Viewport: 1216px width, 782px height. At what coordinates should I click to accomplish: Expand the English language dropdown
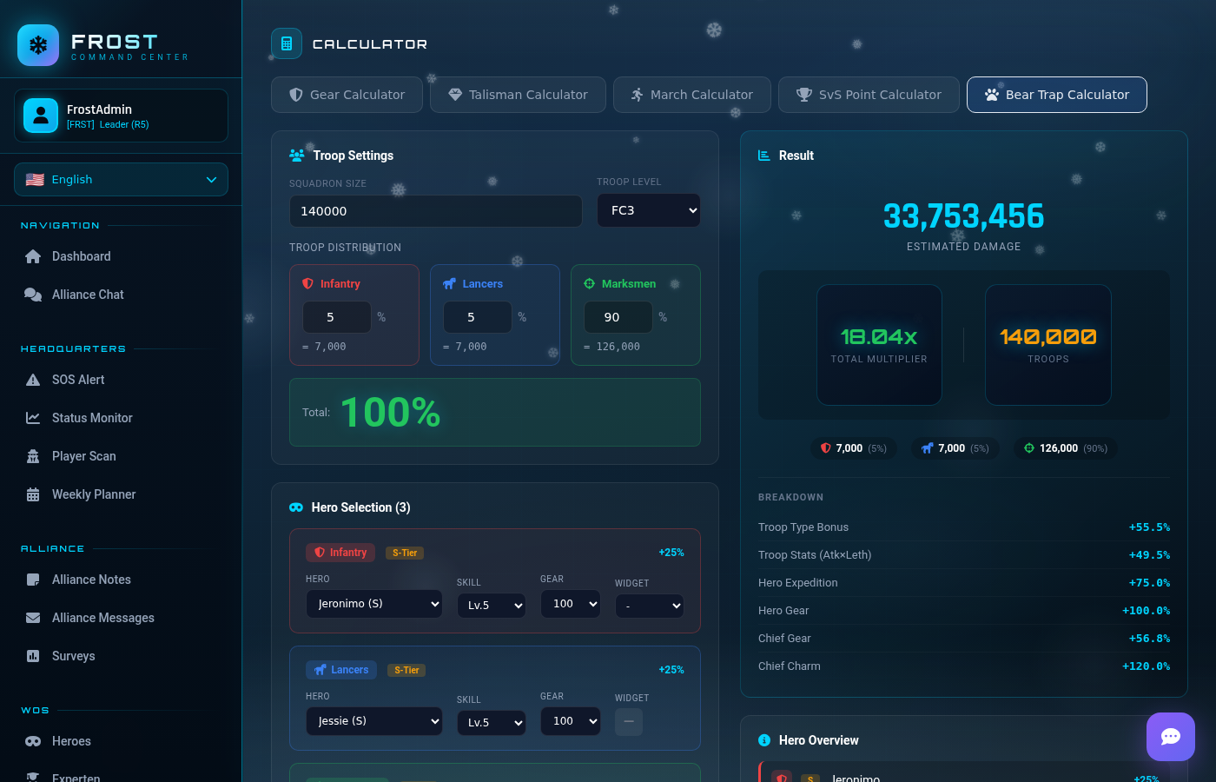121,180
